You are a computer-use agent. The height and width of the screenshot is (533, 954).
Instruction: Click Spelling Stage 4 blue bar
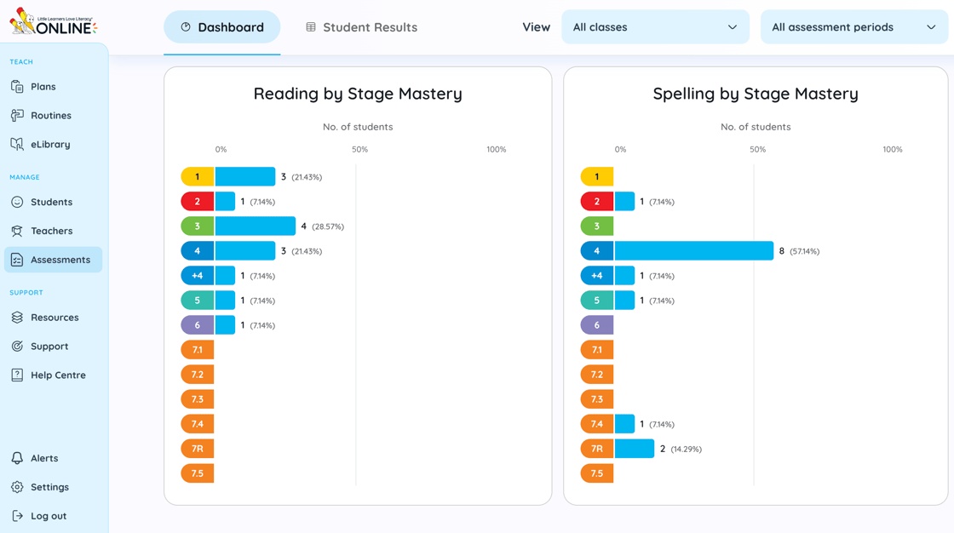click(693, 251)
